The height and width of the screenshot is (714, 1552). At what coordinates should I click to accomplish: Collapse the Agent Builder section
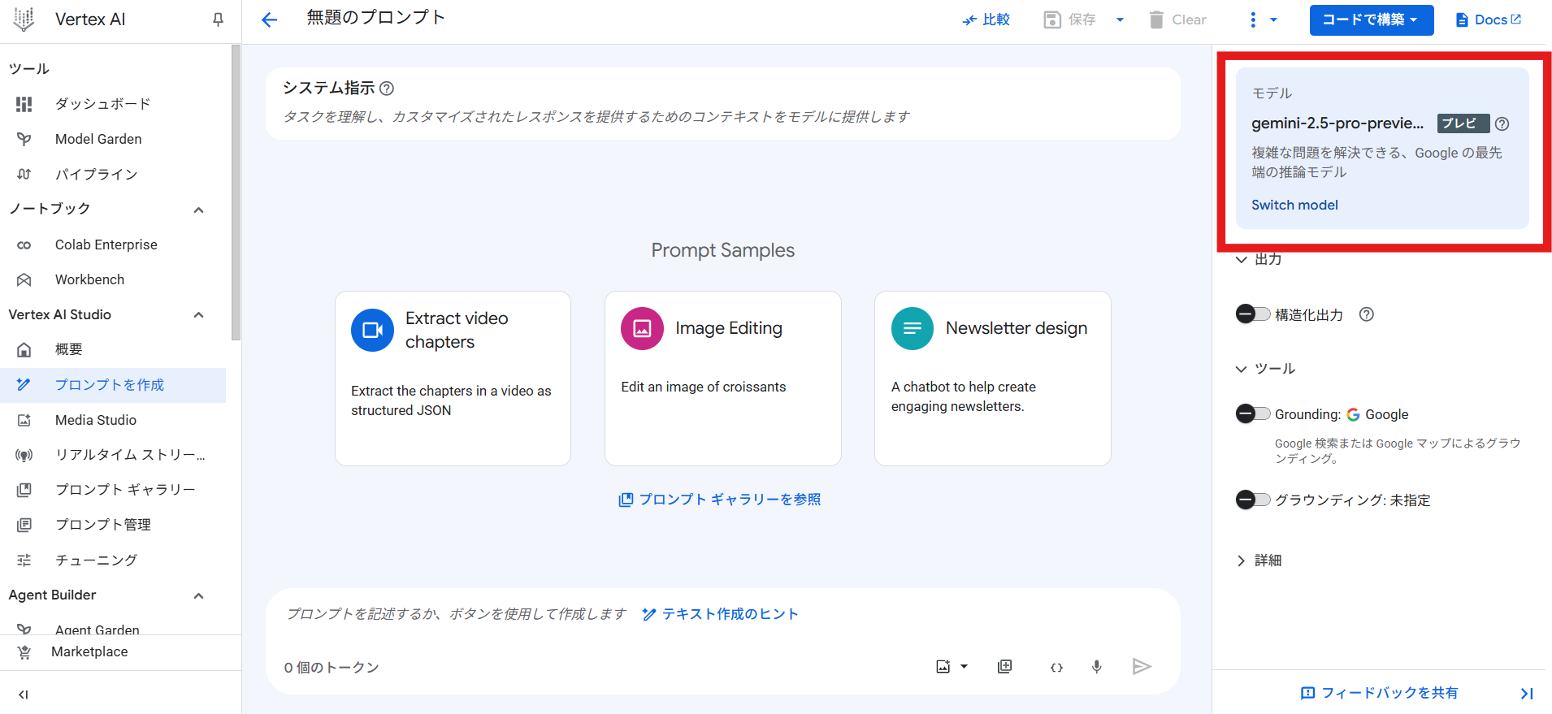click(198, 595)
